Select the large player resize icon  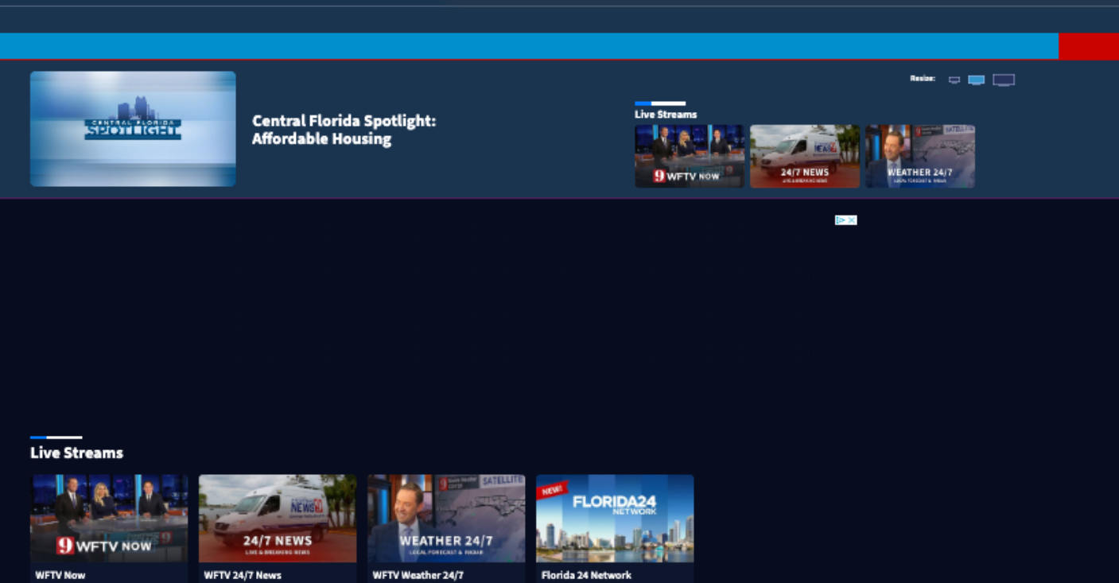tap(1004, 80)
